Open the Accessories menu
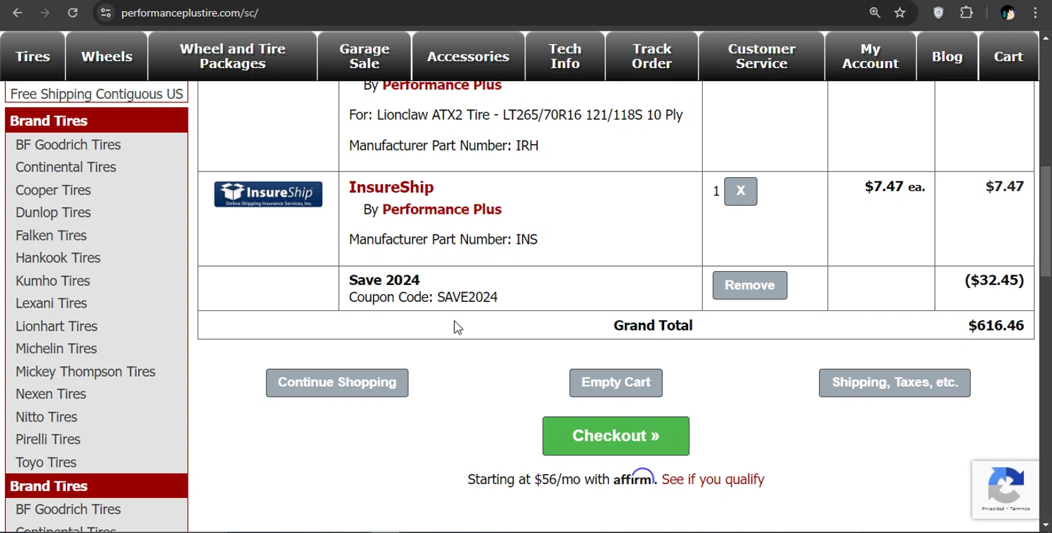Viewport: 1052px width, 533px height. [x=468, y=56]
